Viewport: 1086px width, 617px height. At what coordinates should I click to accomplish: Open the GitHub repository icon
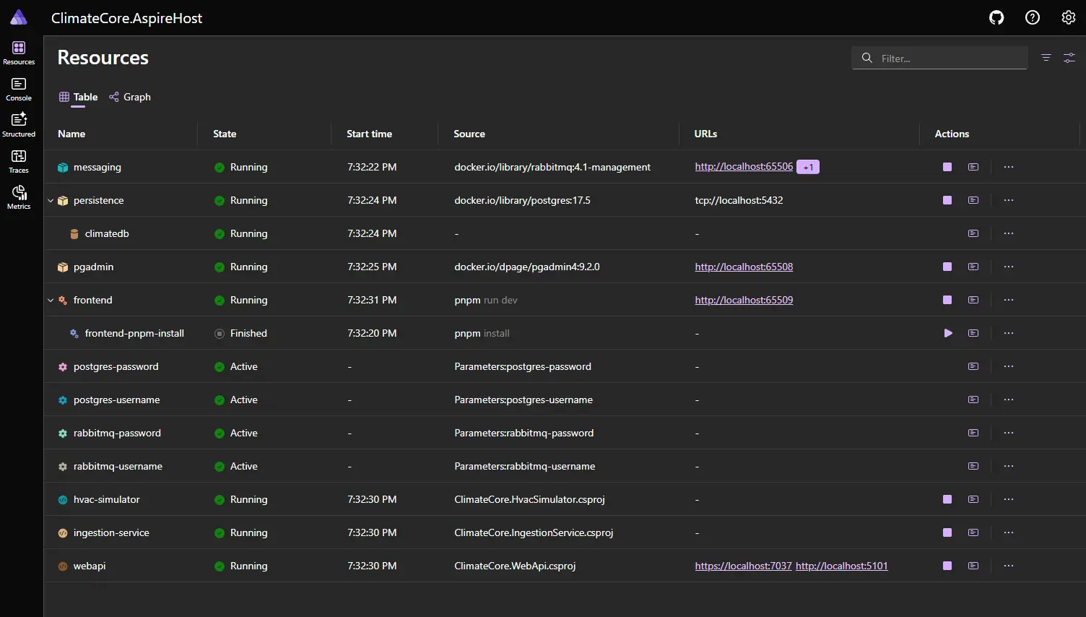996,18
